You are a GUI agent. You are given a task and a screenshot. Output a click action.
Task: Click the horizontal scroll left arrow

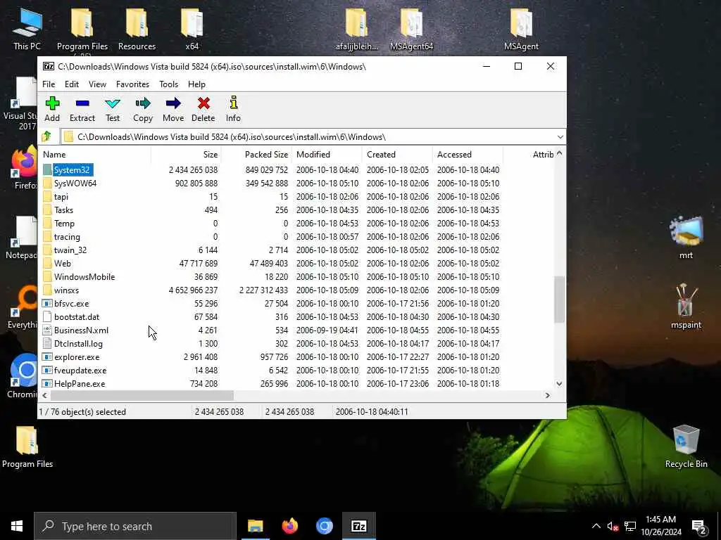tap(44, 395)
